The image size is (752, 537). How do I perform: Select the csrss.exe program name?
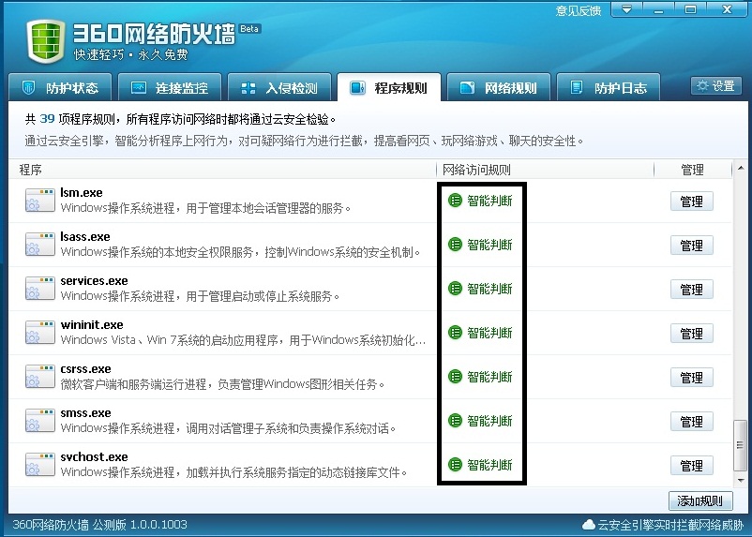86,369
